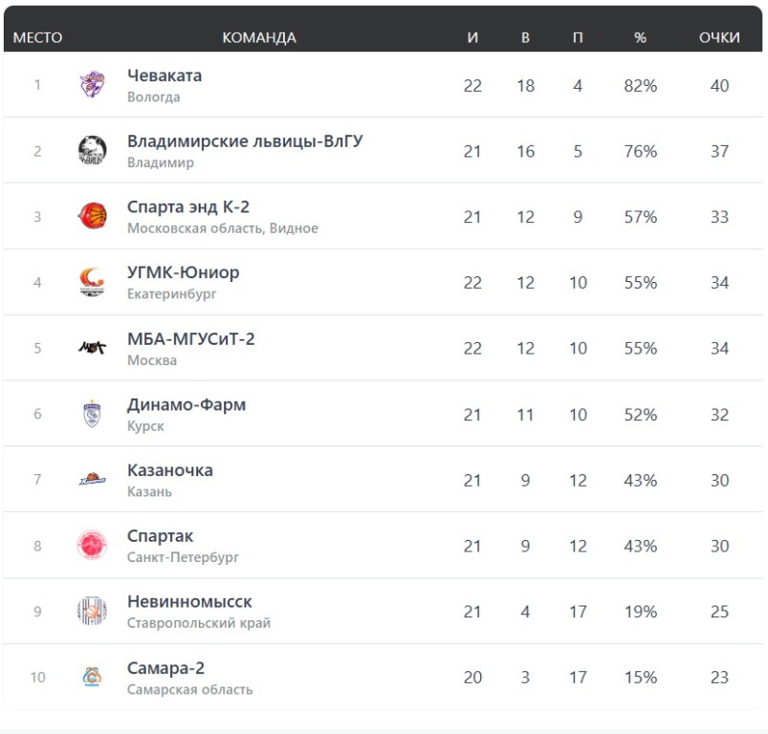This screenshot has height=734, width=768.
Task: Click the Казаночка team logo
Action: coord(92,480)
